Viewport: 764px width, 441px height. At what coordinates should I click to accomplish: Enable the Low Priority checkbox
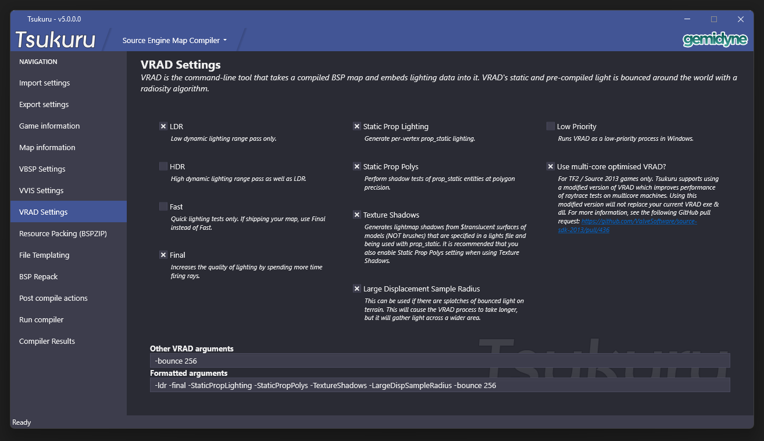point(551,126)
